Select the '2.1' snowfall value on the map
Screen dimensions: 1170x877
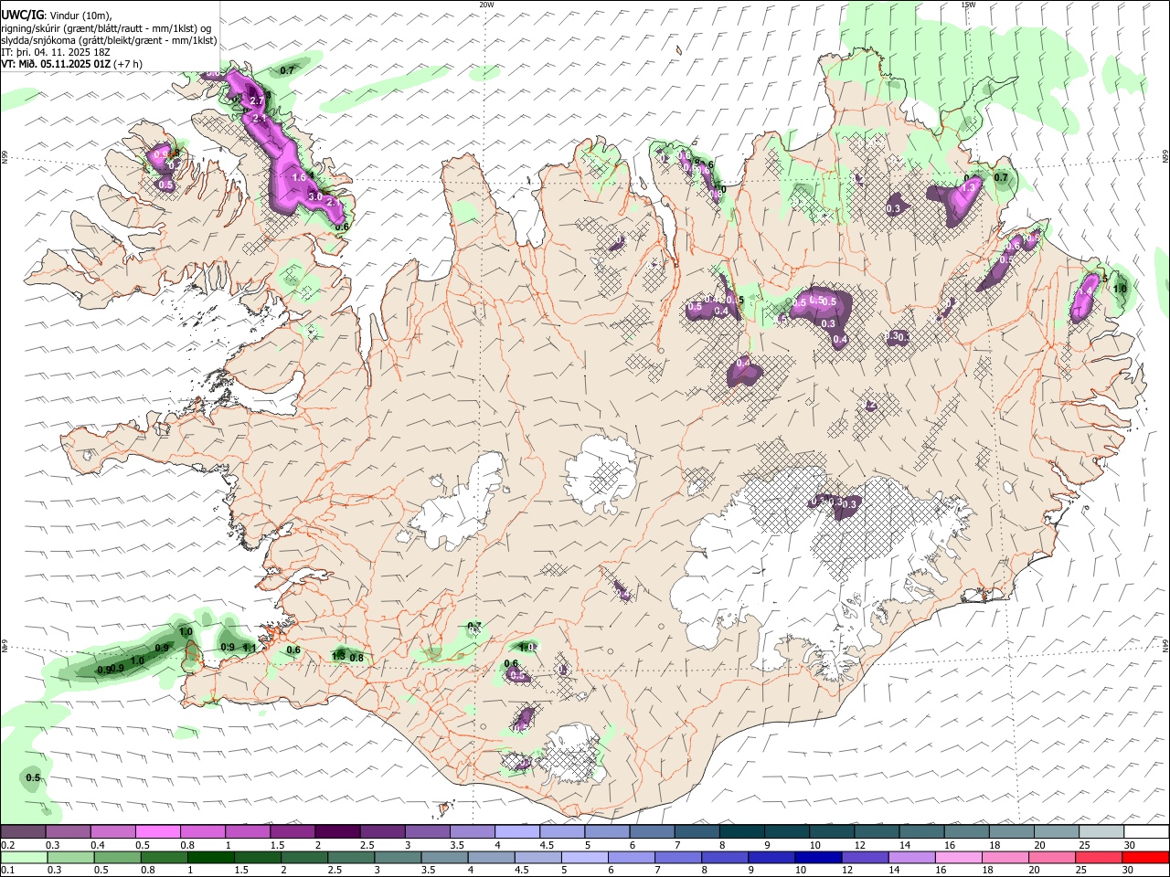(x=259, y=119)
